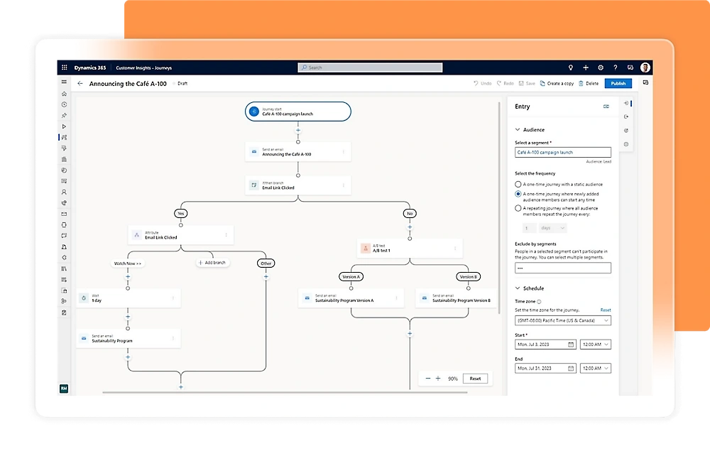The width and height of the screenshot is (710, 456).
Task: Publish the journey
Action: click(618, 83)
